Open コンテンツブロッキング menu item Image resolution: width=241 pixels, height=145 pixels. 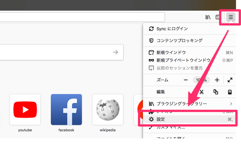point(179,41)
